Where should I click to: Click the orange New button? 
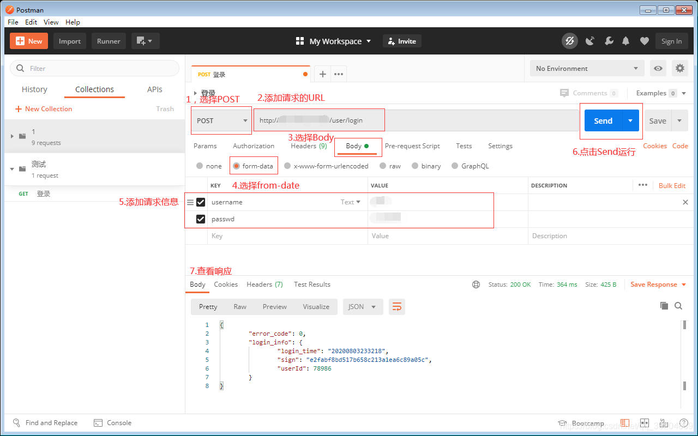29,41
